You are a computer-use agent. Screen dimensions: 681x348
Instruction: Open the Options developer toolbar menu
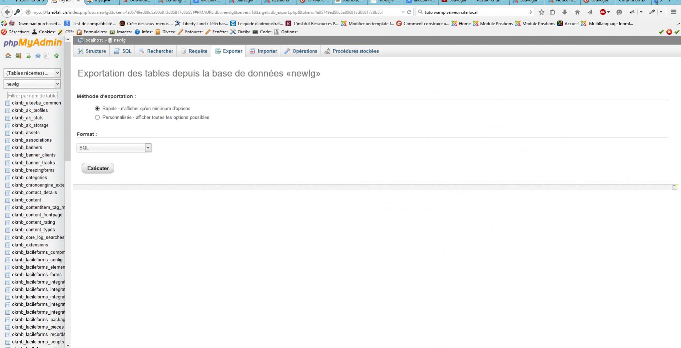point(286,32)
